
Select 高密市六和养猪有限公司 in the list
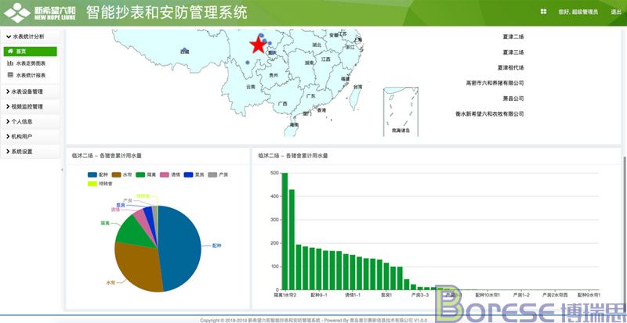pos(495,83)
